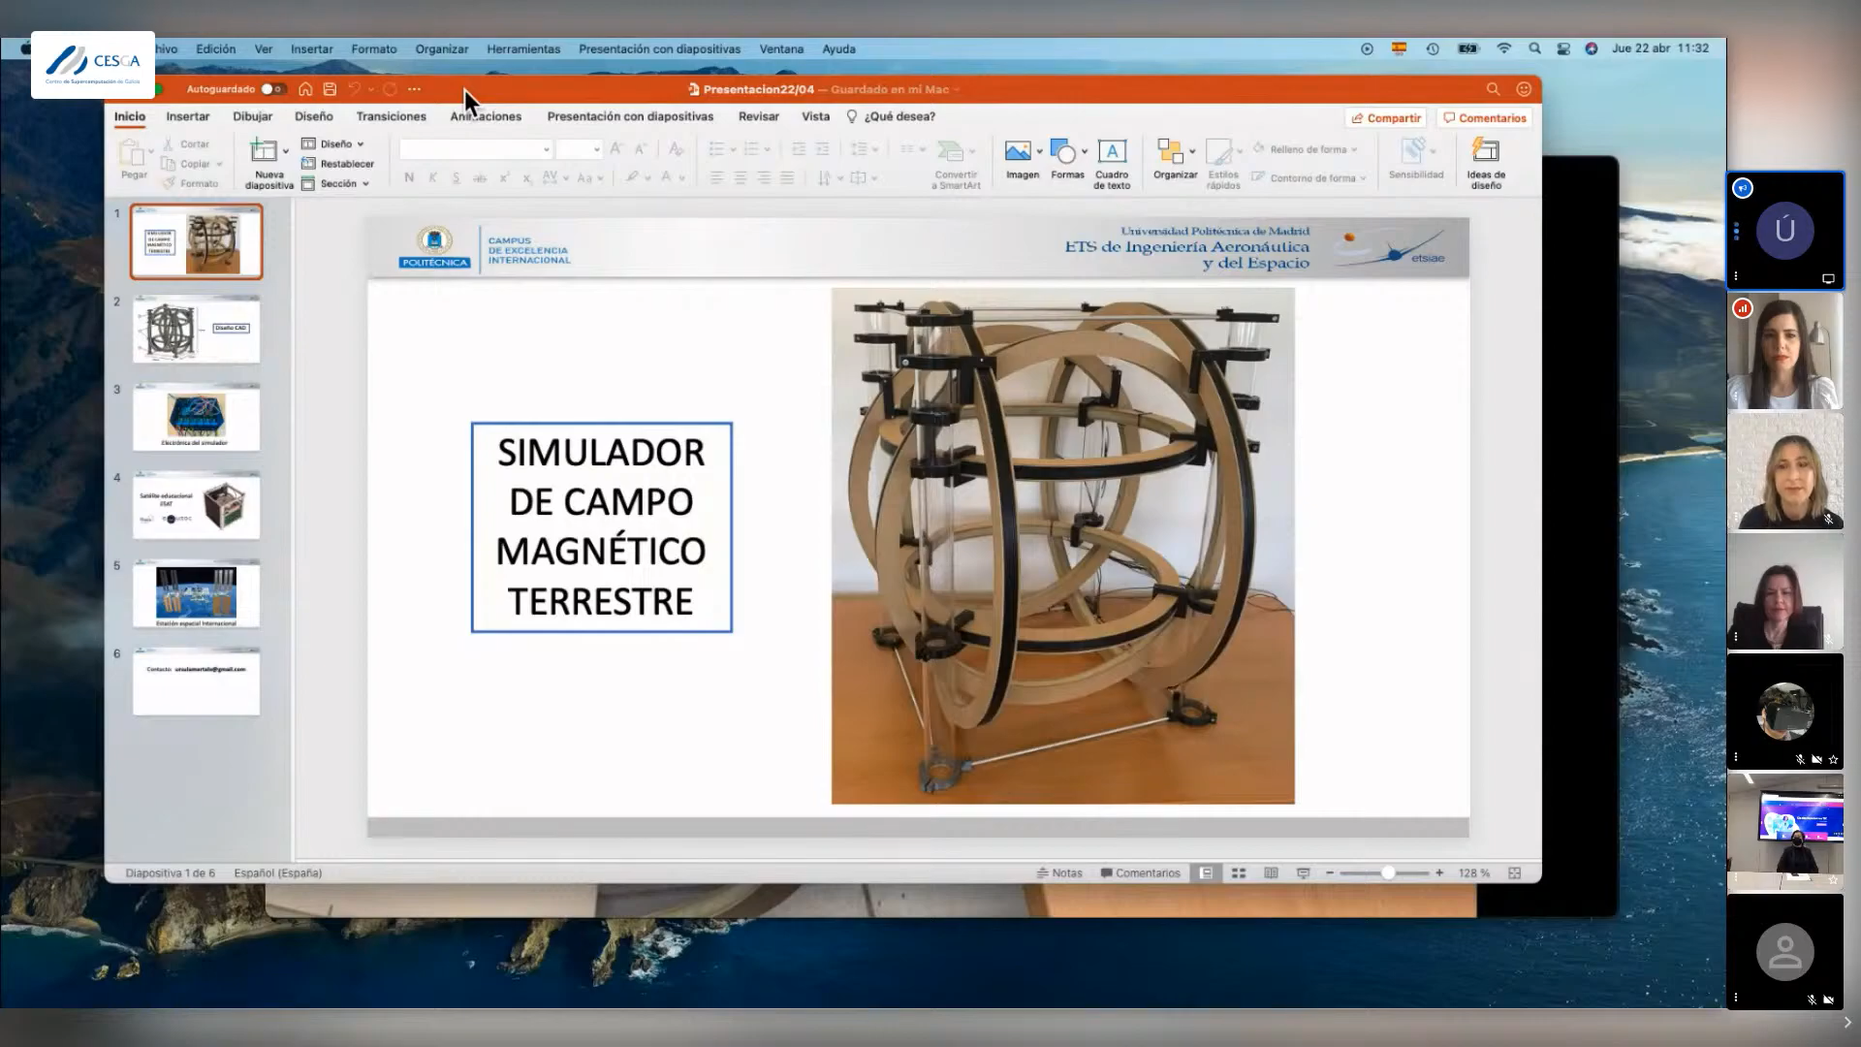Viewport: 1861px width, 1047px height.
Task: Click Convertir a SmartArt icon
Action: point(951,152)
